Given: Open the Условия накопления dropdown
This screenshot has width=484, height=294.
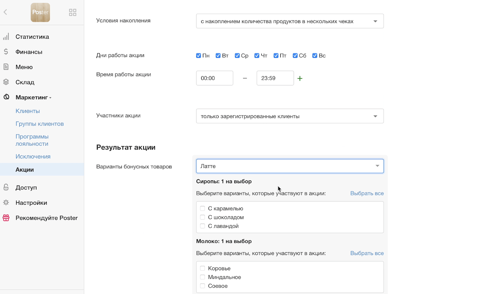Looking at the screenshot, I should pyautogui.click(x=290, y=21).
